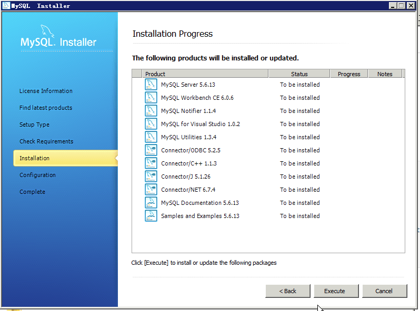The image size is (420, 311).
Task: Click the Progress column header
Action: coord(349,74)
